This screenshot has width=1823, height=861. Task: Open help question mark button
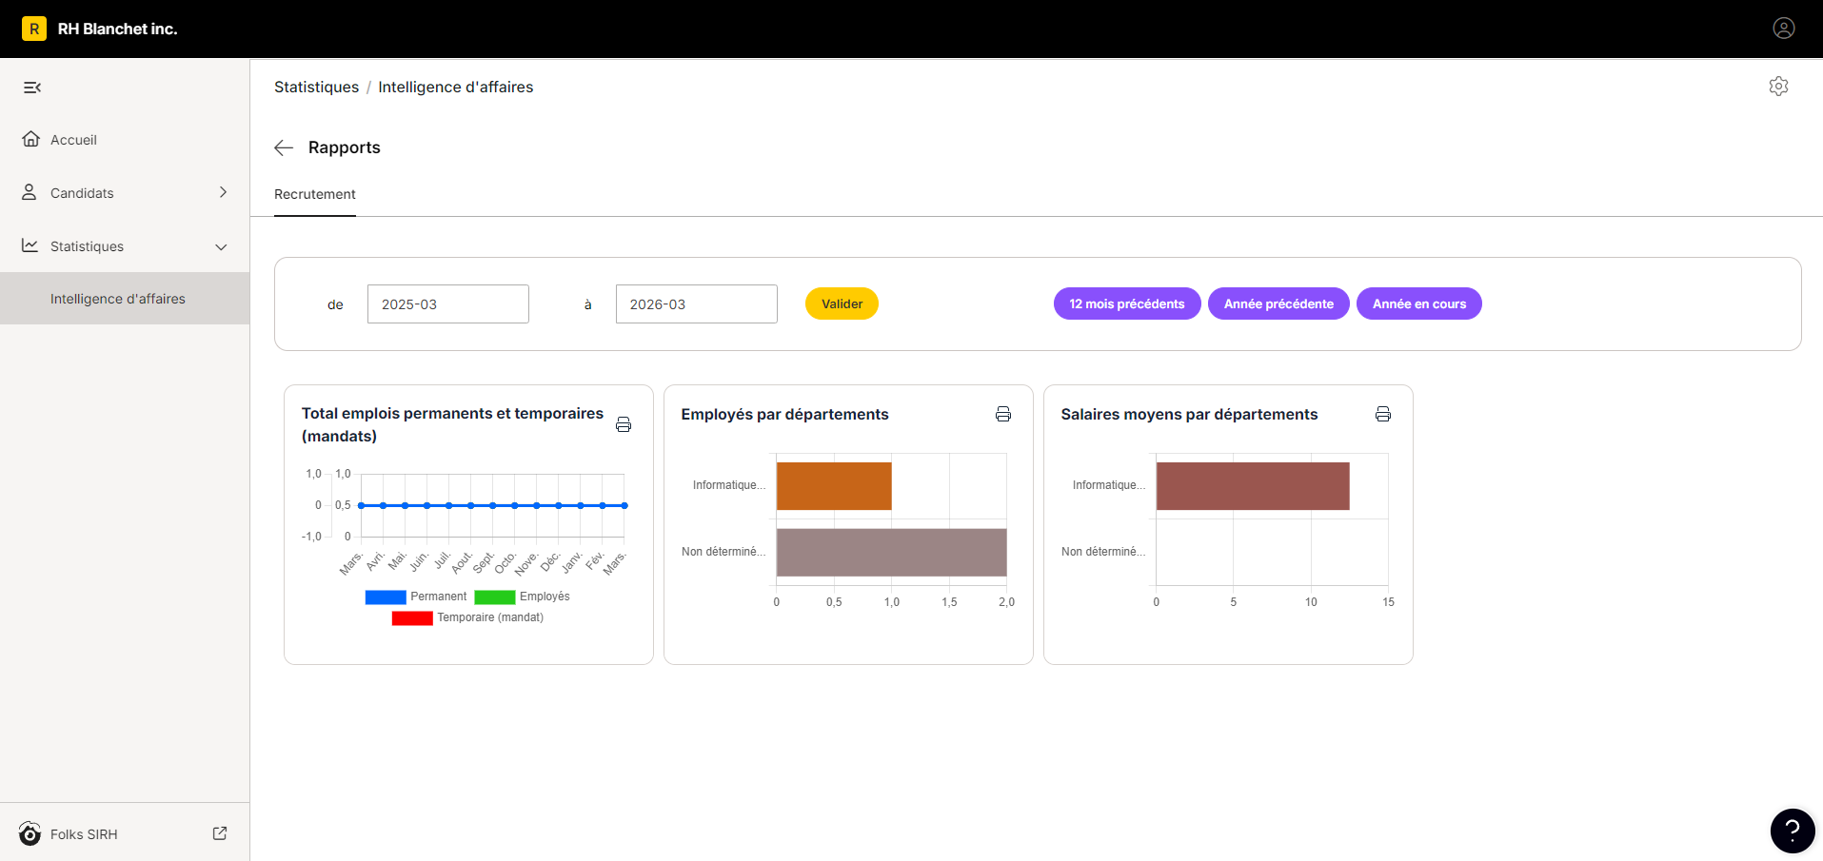tap(1793, 831)
